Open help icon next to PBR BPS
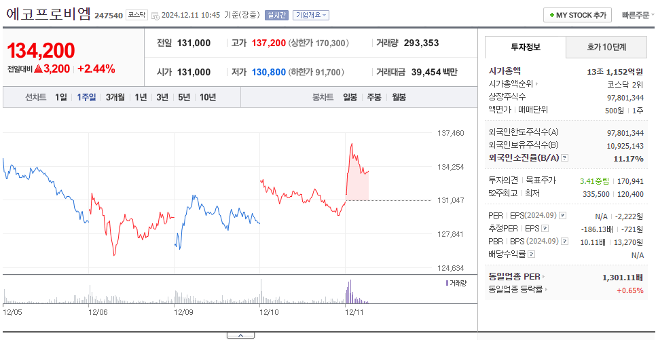The image size is (658, 340). point(565,242)
